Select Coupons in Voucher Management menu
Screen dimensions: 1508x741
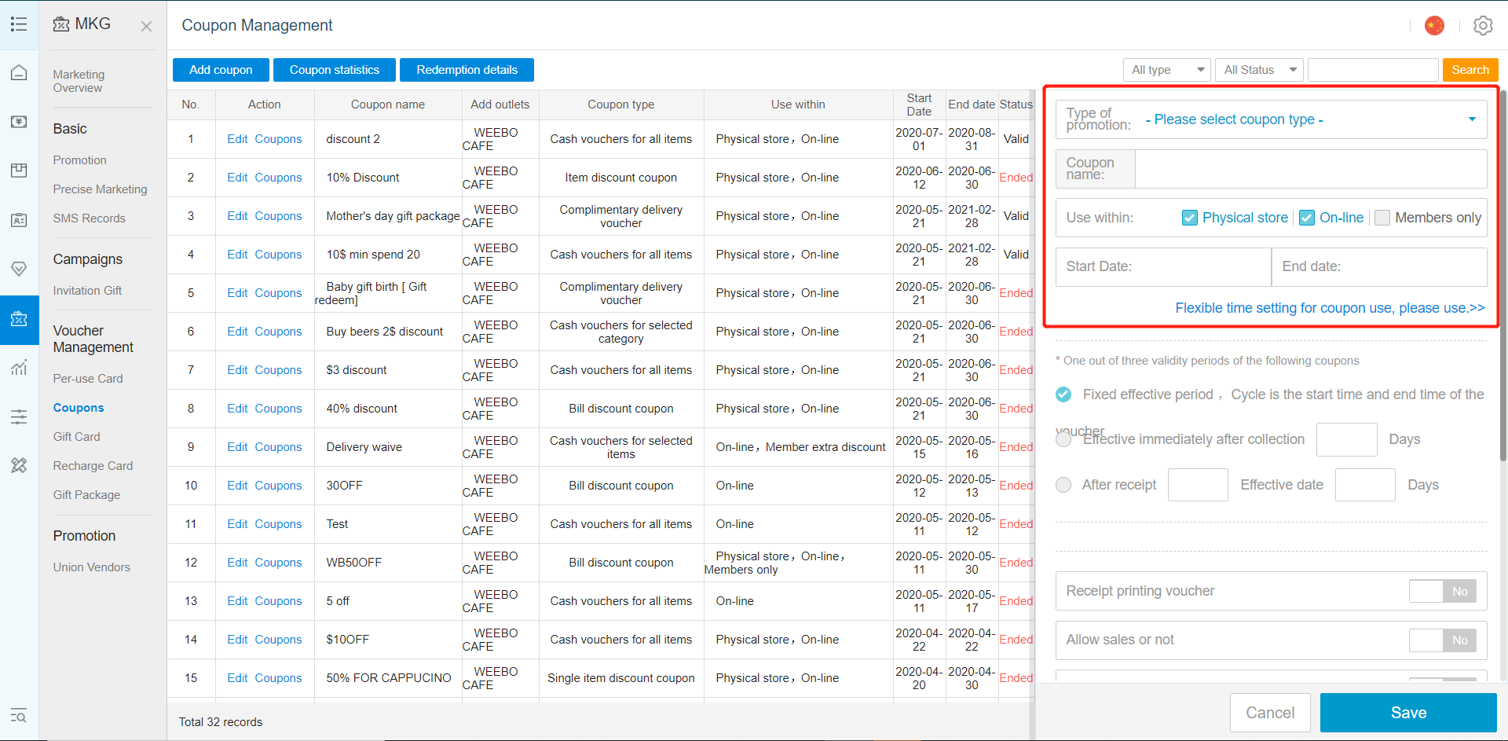[x=79, y=408]
